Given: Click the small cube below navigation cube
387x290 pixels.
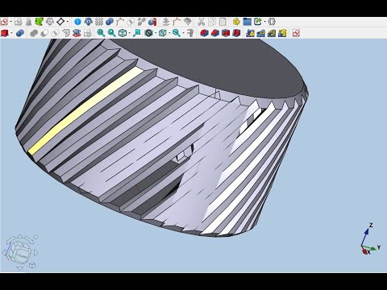Looking at the screenshot, I should (x=32, y=266).
